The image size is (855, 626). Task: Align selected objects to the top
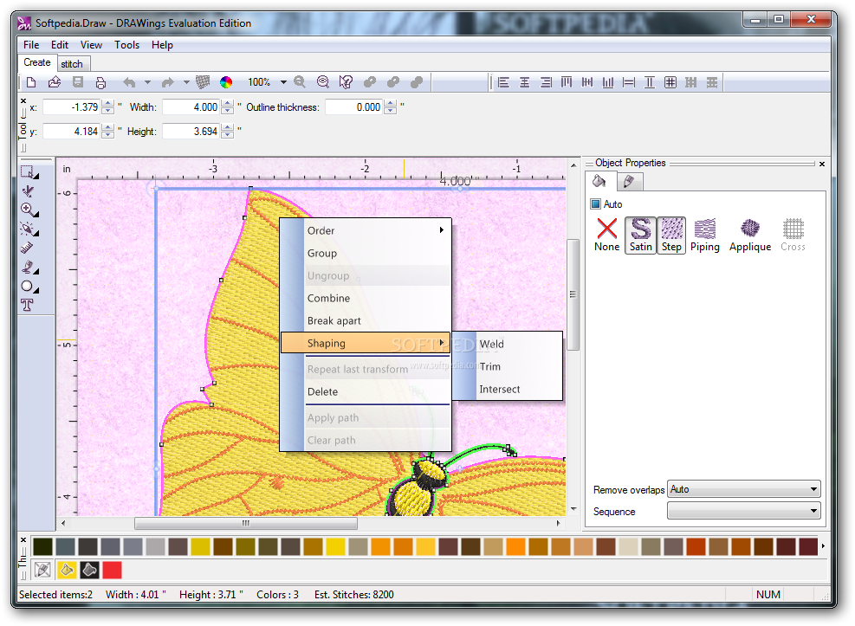pyautogui.click(x=567, y=82)
